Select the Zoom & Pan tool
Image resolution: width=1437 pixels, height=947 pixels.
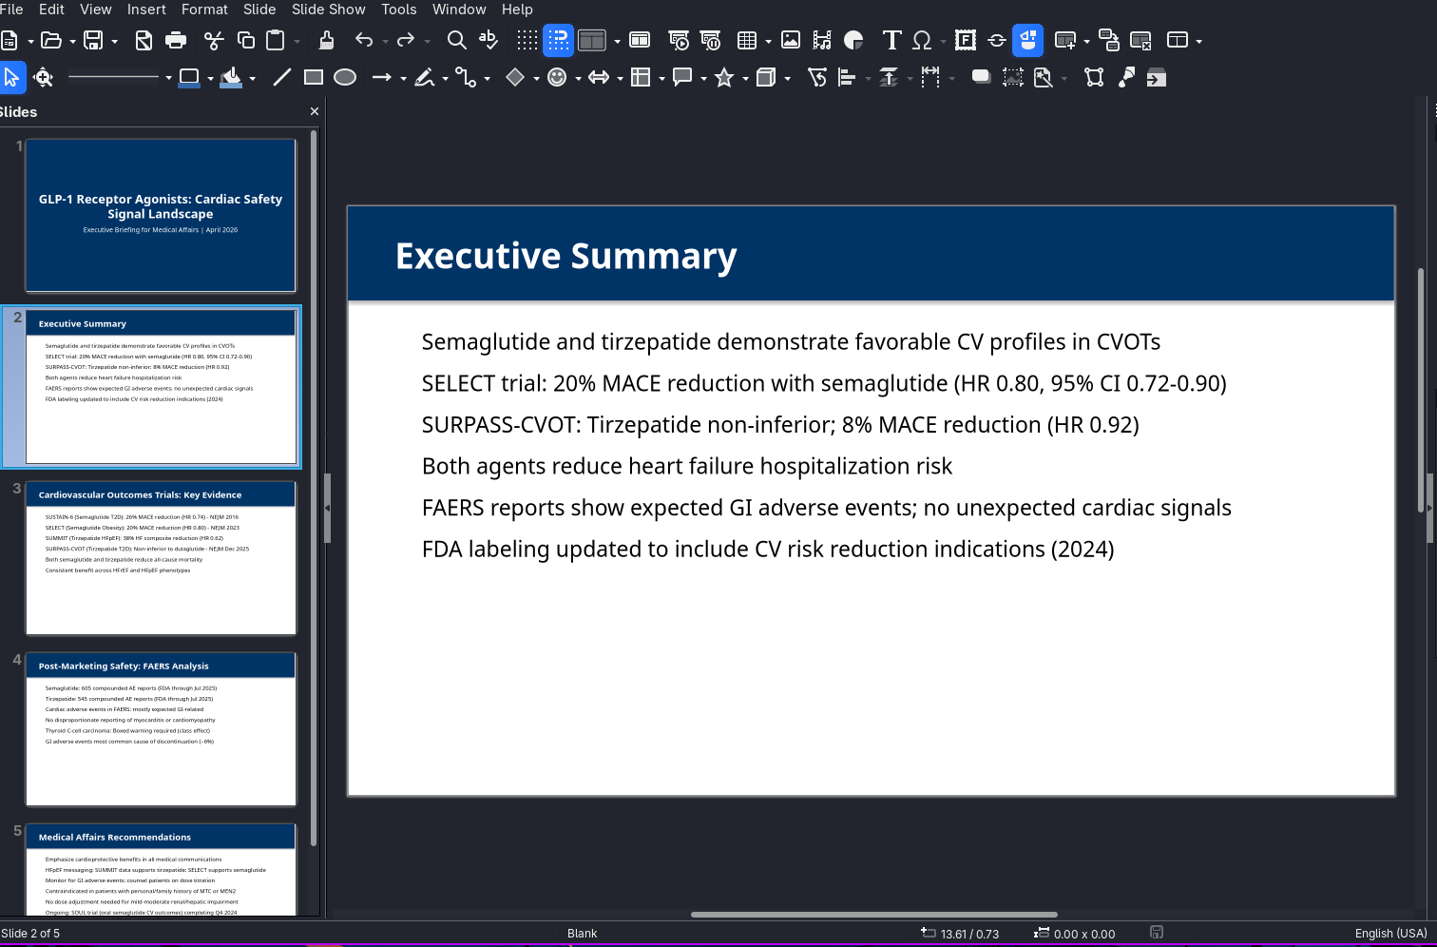(x=44, y=77)
